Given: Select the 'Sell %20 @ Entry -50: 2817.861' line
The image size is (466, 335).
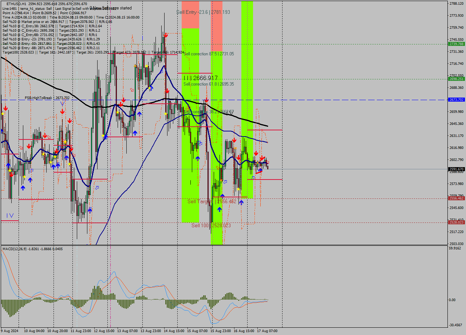Looking at the screenshot, I should point(51,43).
